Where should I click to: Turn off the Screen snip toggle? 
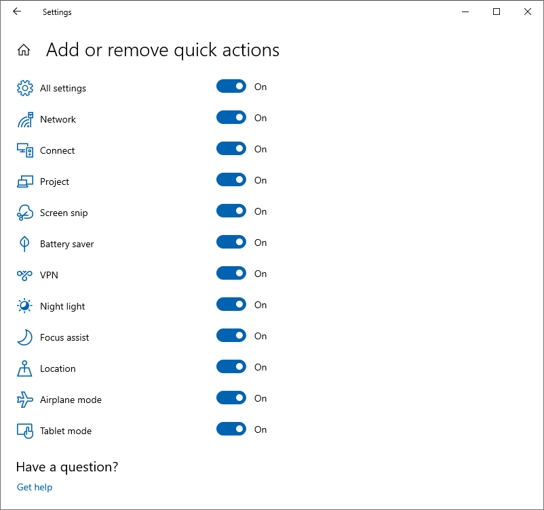click(231, 211)
